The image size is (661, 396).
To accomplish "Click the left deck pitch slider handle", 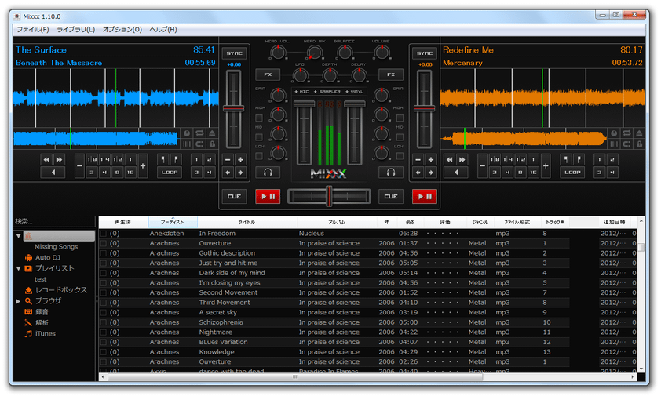I will pos(233,109).
